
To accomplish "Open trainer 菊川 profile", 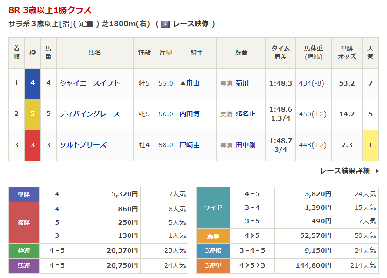I will 242,83.
